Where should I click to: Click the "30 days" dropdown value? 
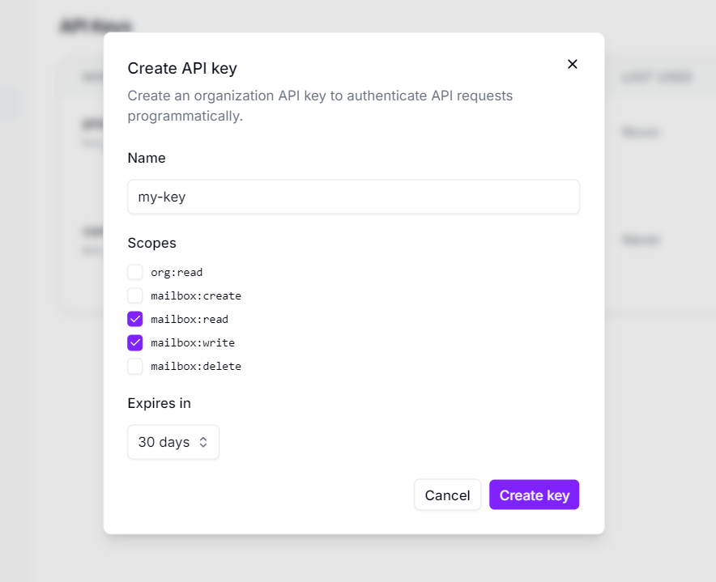[x=162, y=442]
